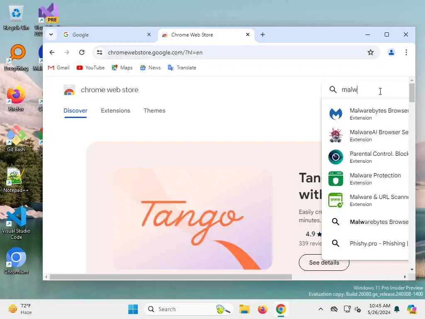Select the Visual Studio Code desktop shortcut
Screen dimensions: 425x319
(x=16, y=223)
